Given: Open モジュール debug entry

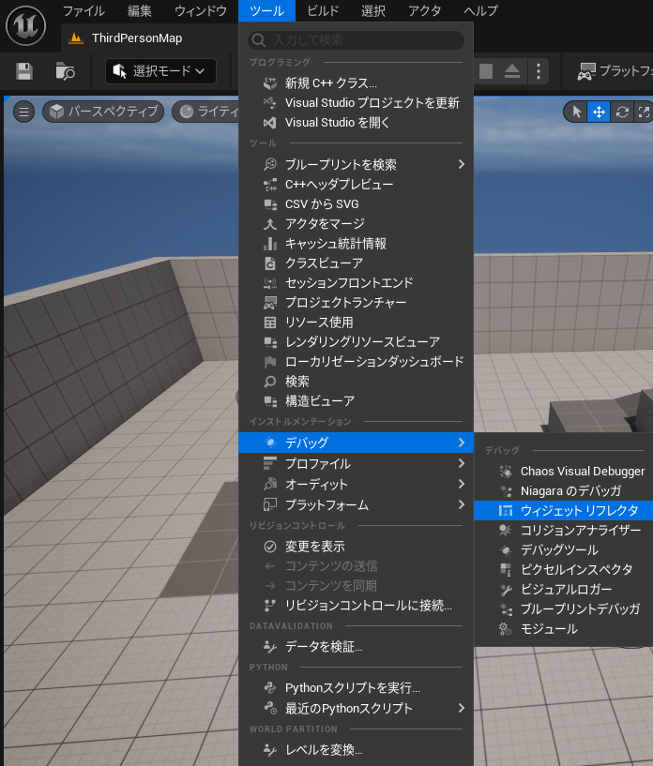Looking at the screenshot, I should click(x=564, y=629).
